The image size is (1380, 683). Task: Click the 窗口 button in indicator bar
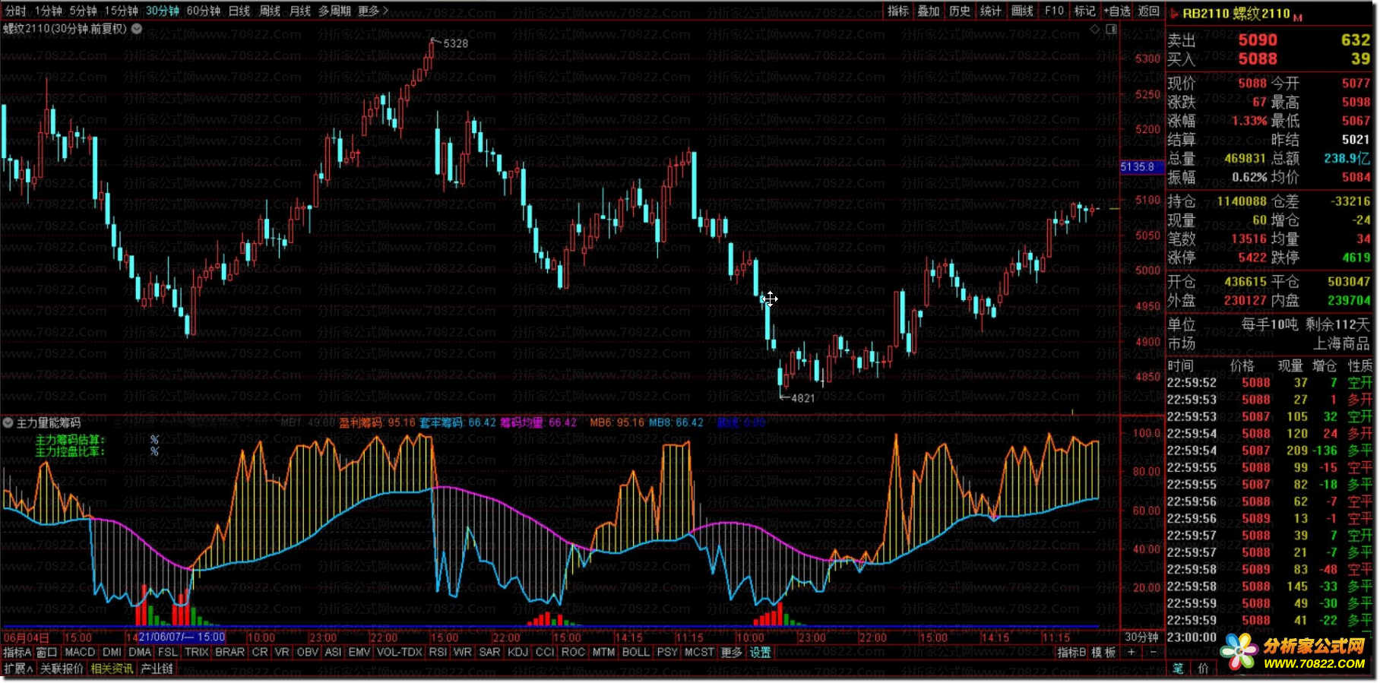point(47,653)
